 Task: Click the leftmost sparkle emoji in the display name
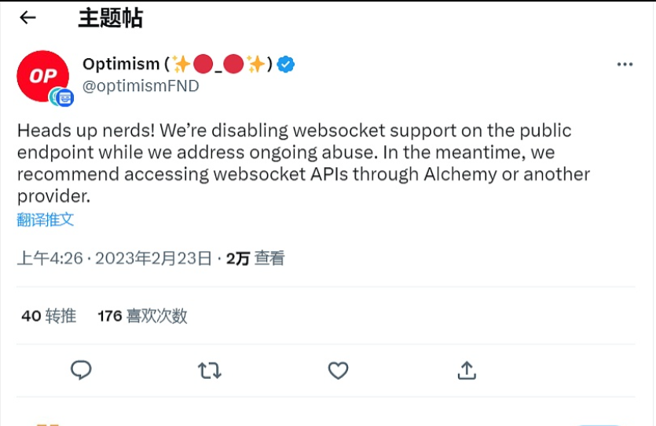(x=182, y=64)
